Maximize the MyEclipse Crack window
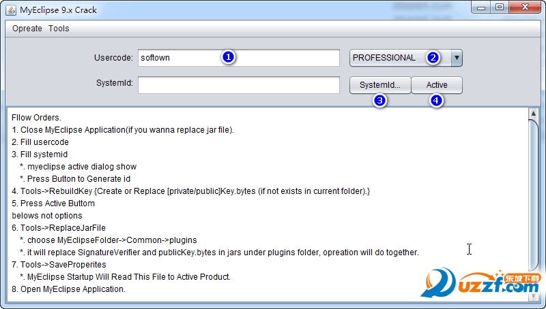This screenshot has height=309, width=546. (500, 7)
